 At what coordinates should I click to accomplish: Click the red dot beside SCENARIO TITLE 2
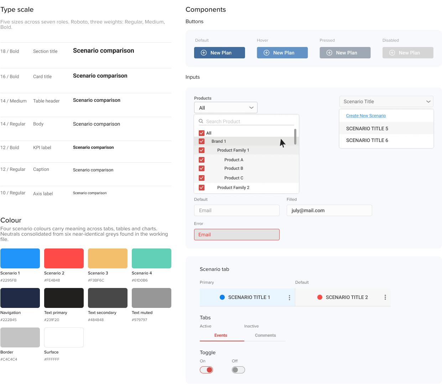click(320, 297)
